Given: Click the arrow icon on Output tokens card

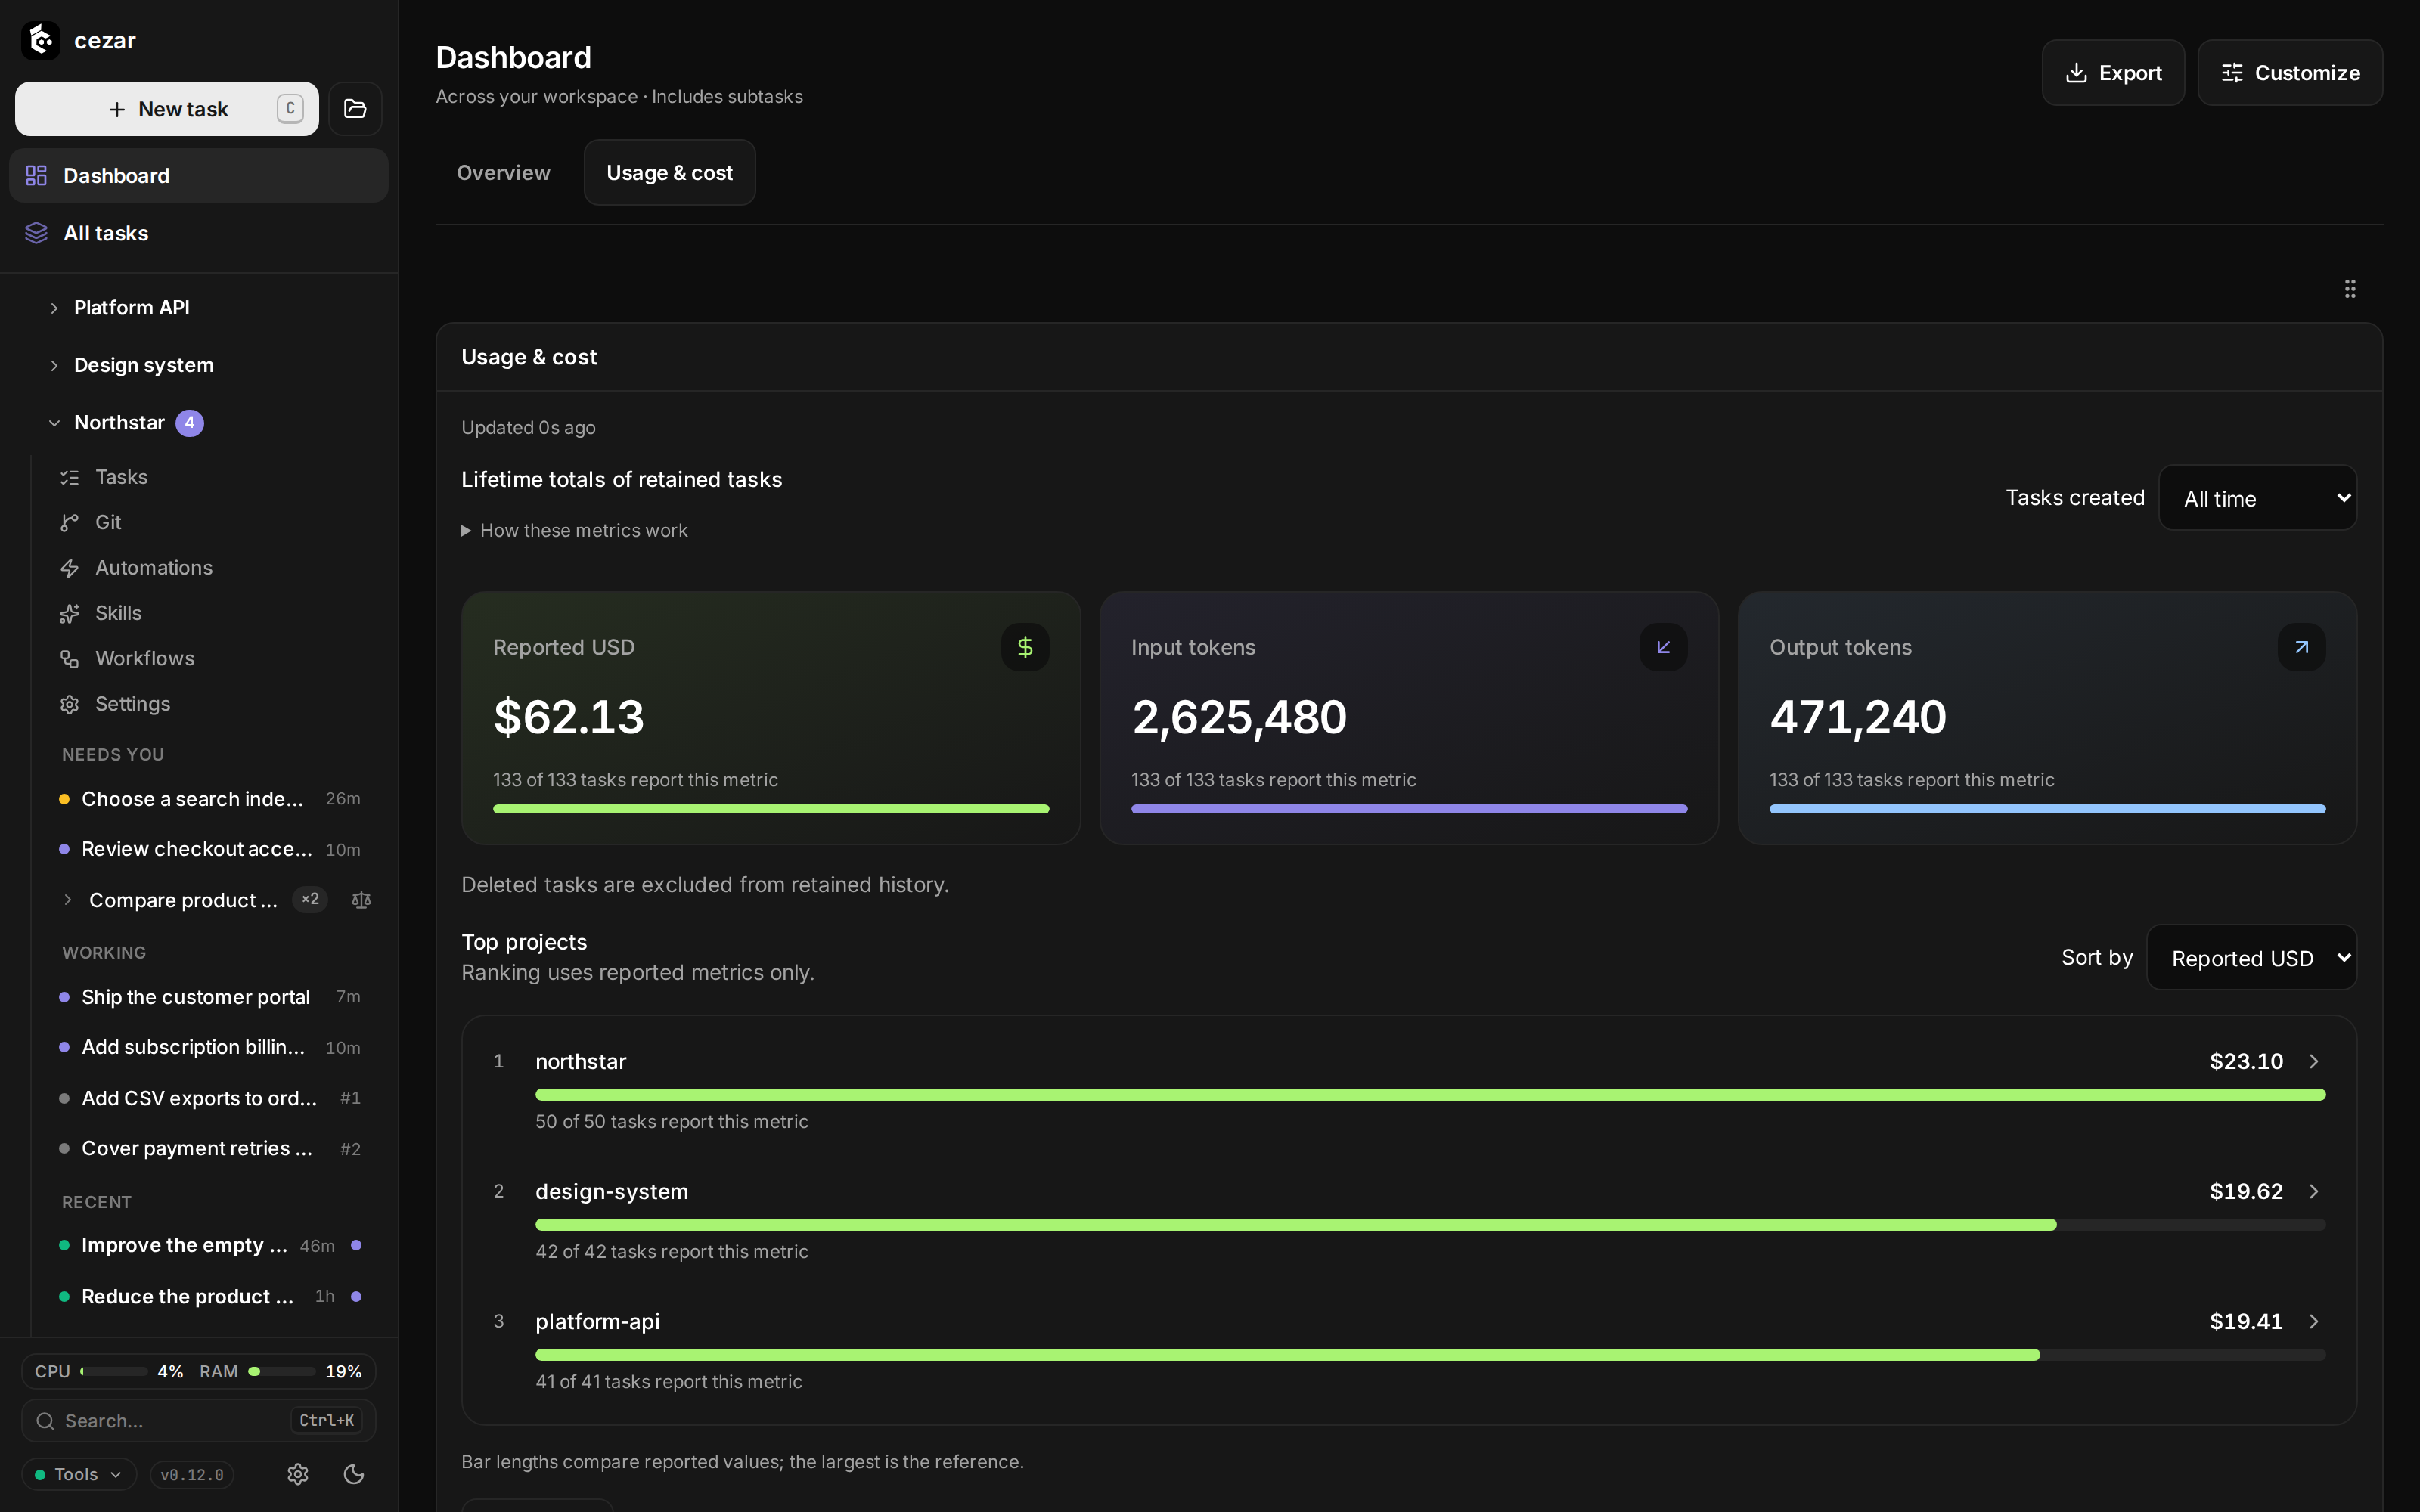Looking at the screenshot, I should pyautogui.click(x=2301, y=647).
